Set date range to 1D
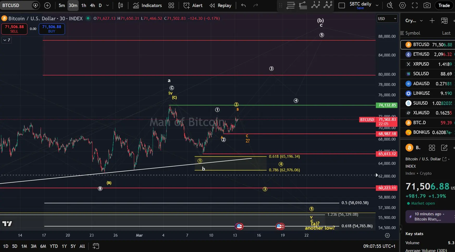 click(x=5, y=246)
